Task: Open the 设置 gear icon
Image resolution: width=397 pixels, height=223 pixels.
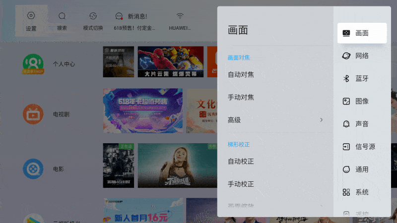Action: pyautogui.click(x=31, y=16)
